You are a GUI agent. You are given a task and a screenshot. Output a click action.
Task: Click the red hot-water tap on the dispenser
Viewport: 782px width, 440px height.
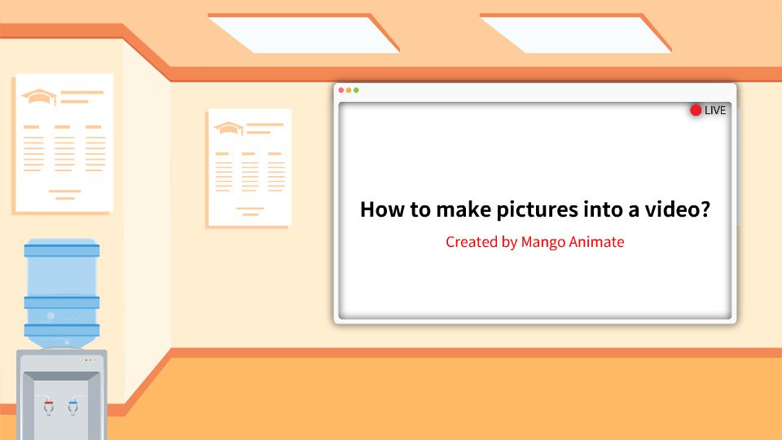pos(48,407)
